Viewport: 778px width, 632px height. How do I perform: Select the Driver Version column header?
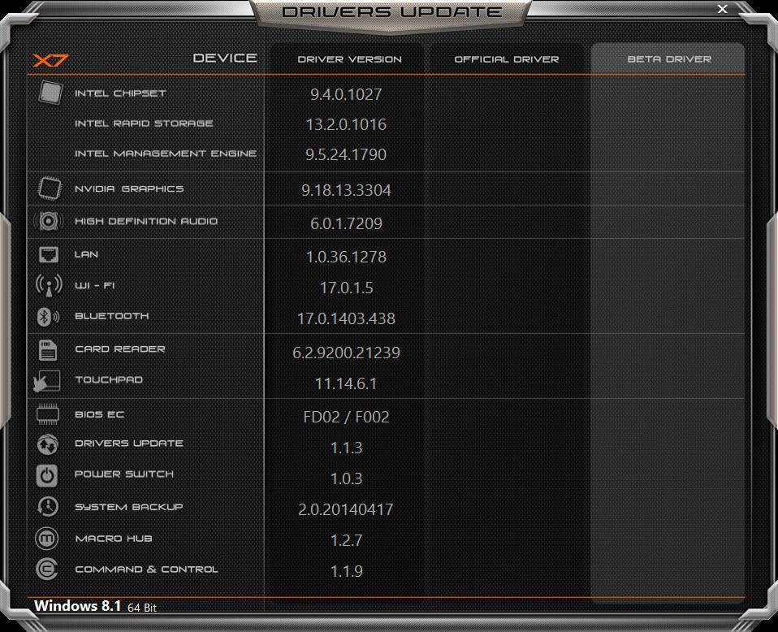[349, 59]
